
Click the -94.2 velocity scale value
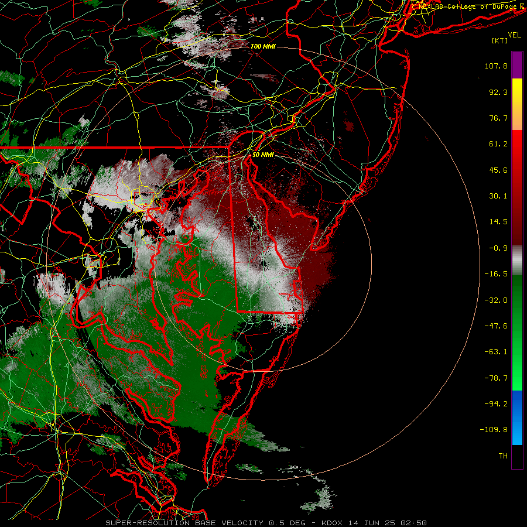coord(496,404)
